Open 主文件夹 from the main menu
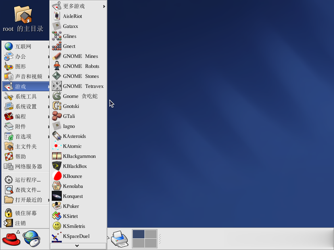The image size is (334, 250). pyautogui.click(x=26, y=146)
